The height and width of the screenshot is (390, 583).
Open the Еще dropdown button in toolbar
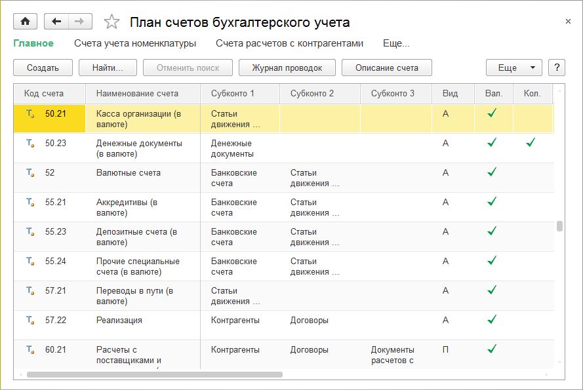coord(513,68)
